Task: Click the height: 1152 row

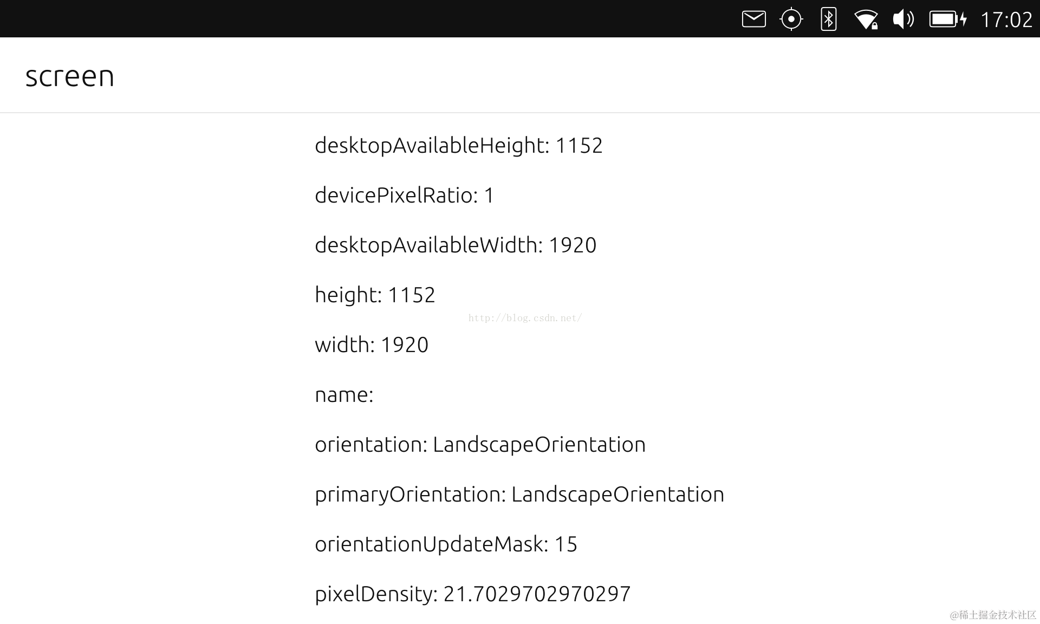Action: coord(375,295)
